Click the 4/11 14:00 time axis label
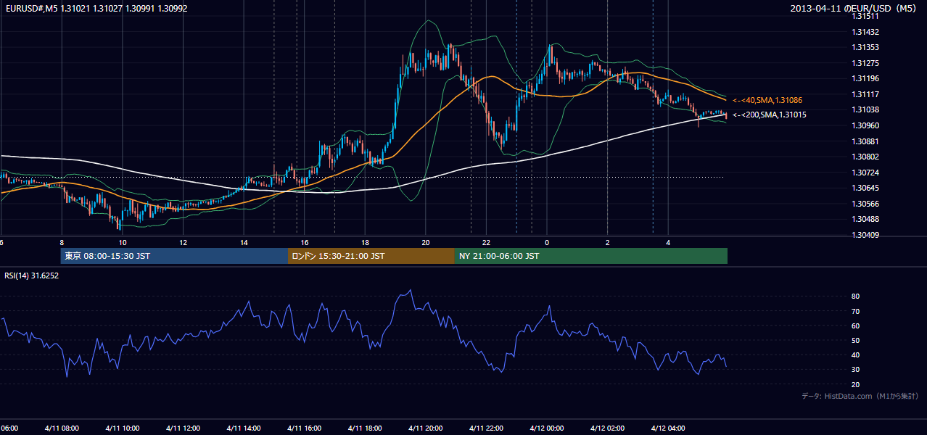Image resolution: width=927 pixels, height=435 pixels. tap(243, 428)
